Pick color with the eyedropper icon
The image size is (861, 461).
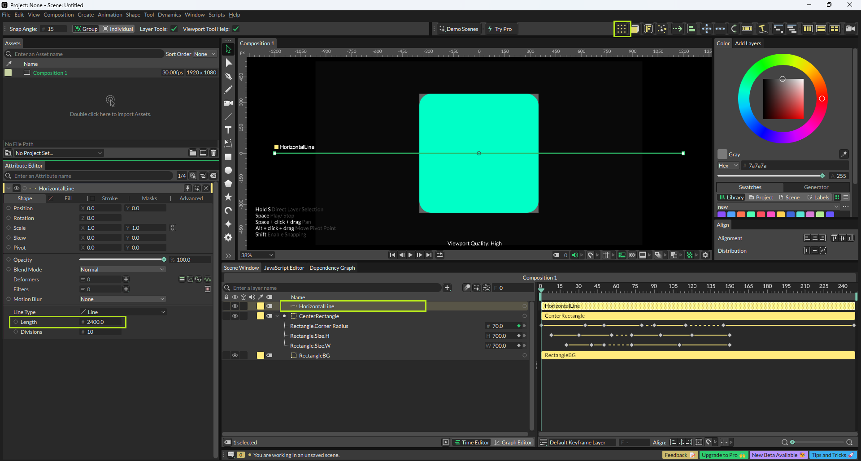coord(844,154)
